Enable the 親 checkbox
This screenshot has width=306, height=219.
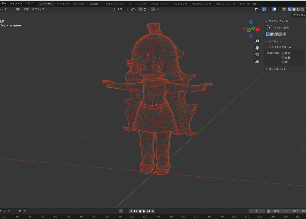pos(283,62)
